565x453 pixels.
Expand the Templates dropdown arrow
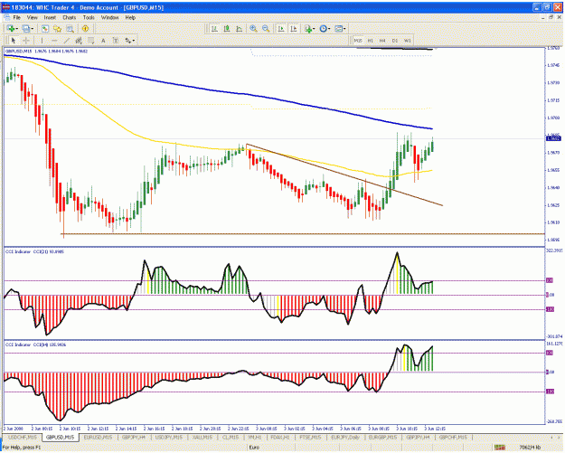(x=344, y=29)
